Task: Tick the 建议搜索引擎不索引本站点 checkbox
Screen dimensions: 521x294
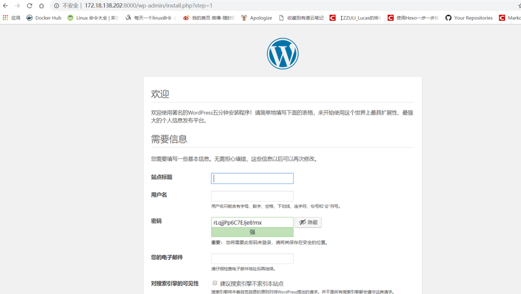Action: coord(215,283)
